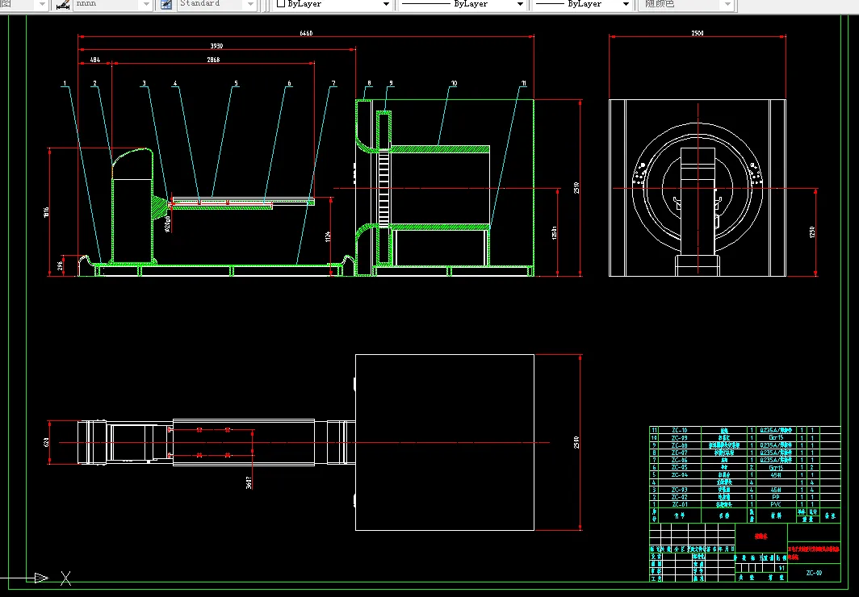This screenshot has width=859, height=597.
Task: Open the first ByLayer linetype dropdown
Action: pos(518,5)
